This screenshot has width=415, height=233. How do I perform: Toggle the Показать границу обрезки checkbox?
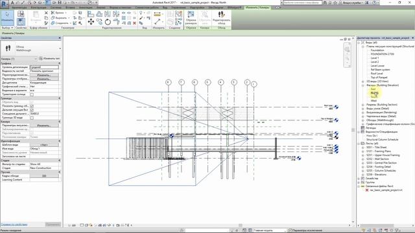[32, 106]
